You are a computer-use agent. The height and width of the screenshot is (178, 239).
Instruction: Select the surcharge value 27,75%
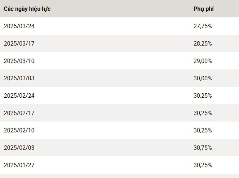pos(203,26)
